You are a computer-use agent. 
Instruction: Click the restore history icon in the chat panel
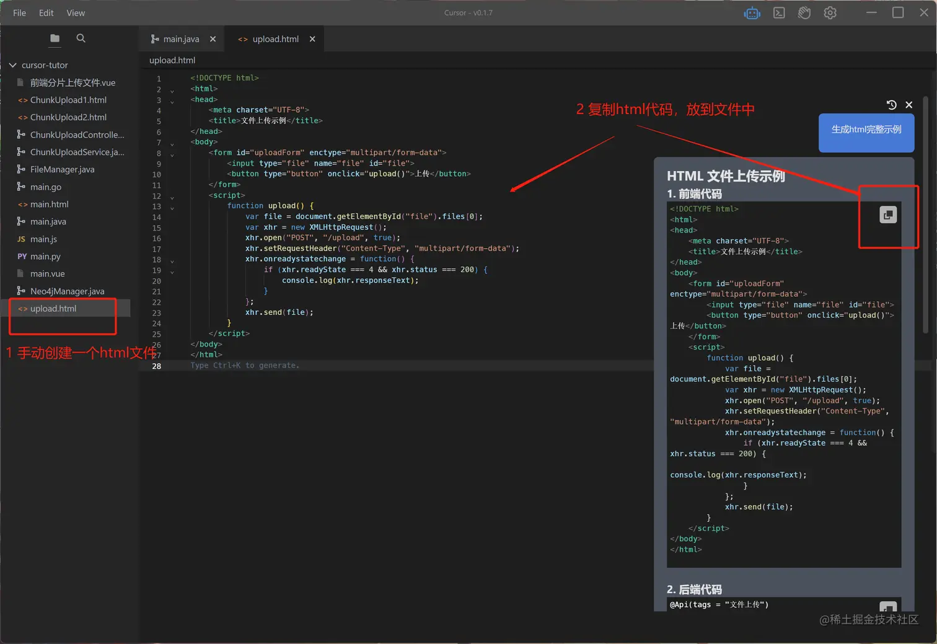[x=891, y=105]
